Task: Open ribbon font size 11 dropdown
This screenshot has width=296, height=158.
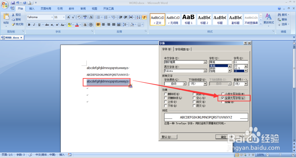Action: 64,17
